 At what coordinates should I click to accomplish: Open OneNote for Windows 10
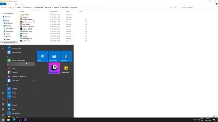21,77
